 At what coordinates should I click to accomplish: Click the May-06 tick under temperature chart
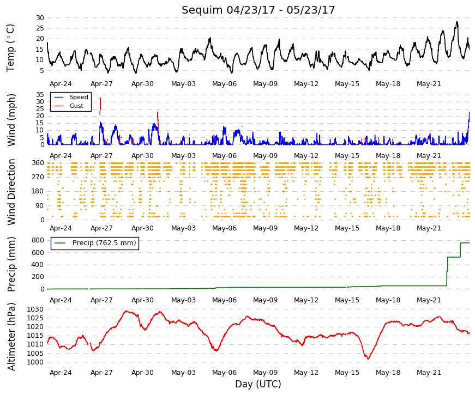click(x=224, y=84)
